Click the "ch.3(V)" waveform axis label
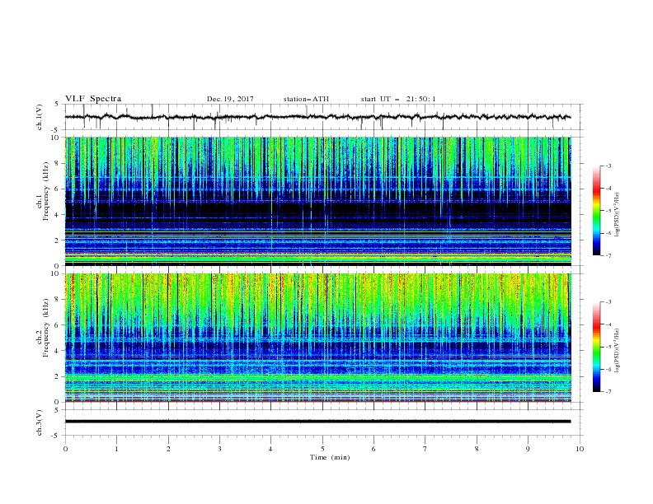The width and height of the screenshot is (653, 504). click(40, 422)
